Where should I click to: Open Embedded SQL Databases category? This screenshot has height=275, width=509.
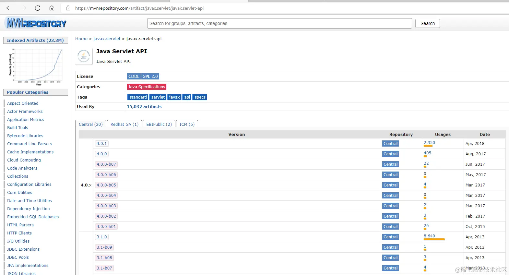[x=33, y=217]
